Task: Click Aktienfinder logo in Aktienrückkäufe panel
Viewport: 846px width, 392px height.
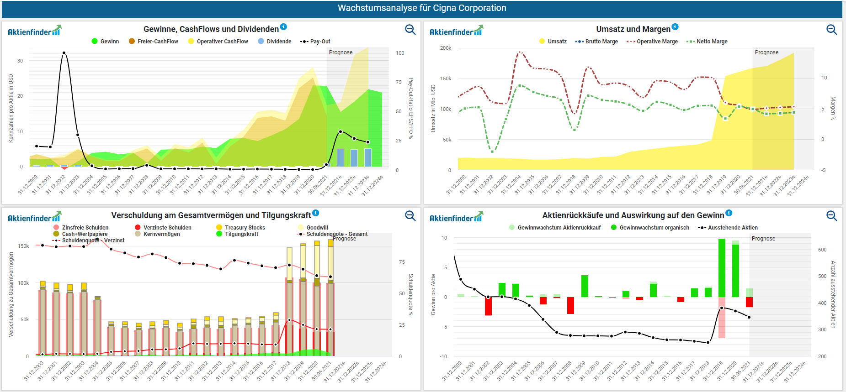Action: click(x=456, y=217)
